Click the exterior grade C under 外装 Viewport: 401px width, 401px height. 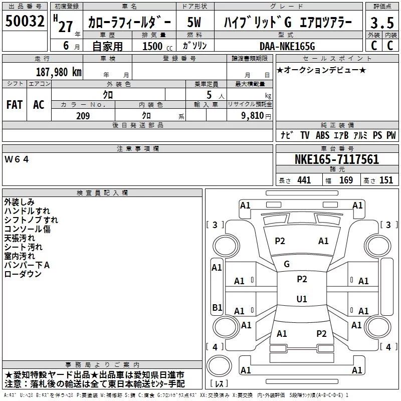point(374,46)
